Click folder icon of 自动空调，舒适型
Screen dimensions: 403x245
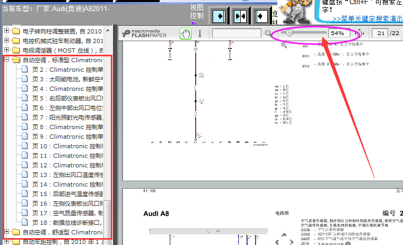(16, 232)
